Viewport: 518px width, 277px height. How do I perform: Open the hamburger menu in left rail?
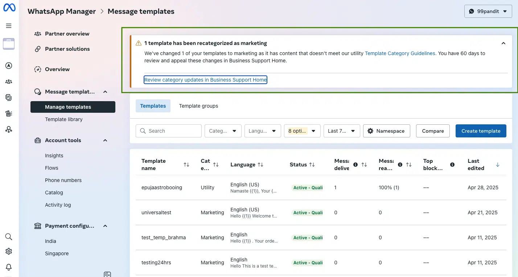click(x=9, y=26)
